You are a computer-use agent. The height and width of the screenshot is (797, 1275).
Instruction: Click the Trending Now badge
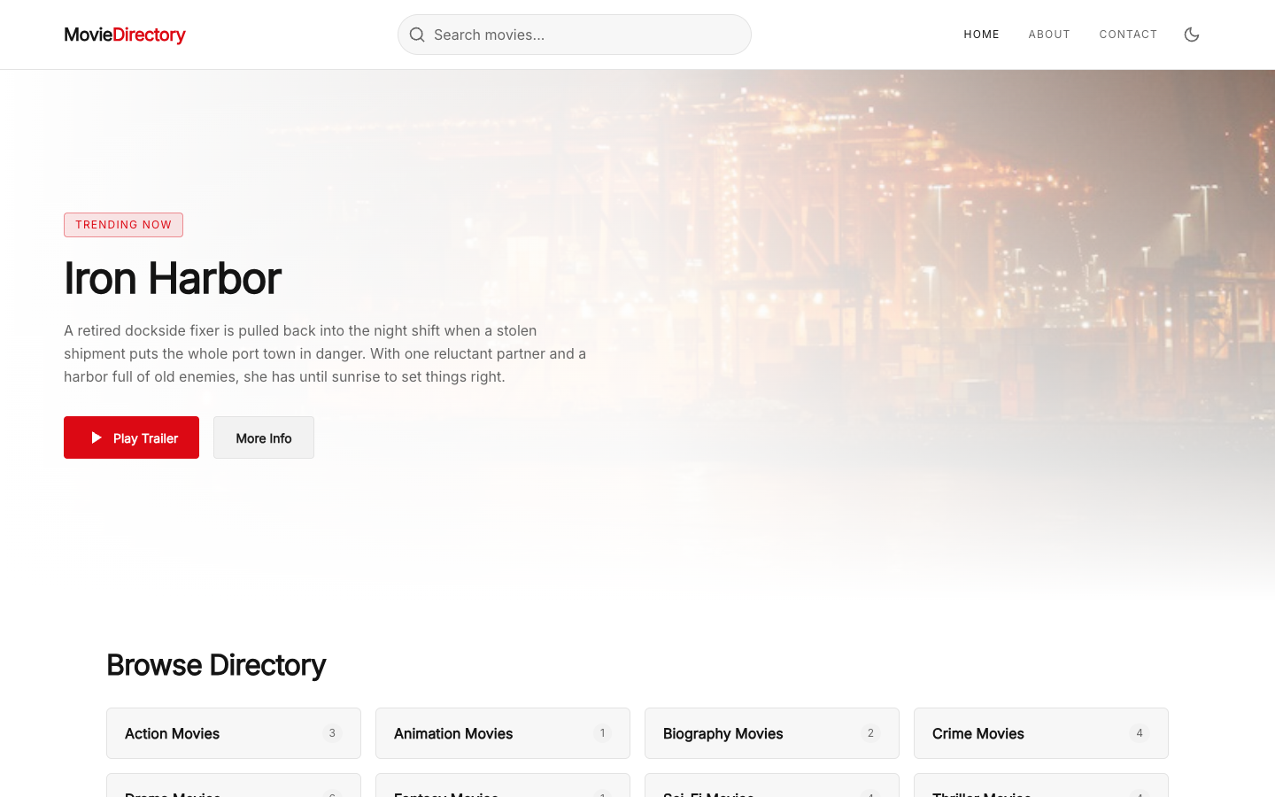(x=123, y=225)
